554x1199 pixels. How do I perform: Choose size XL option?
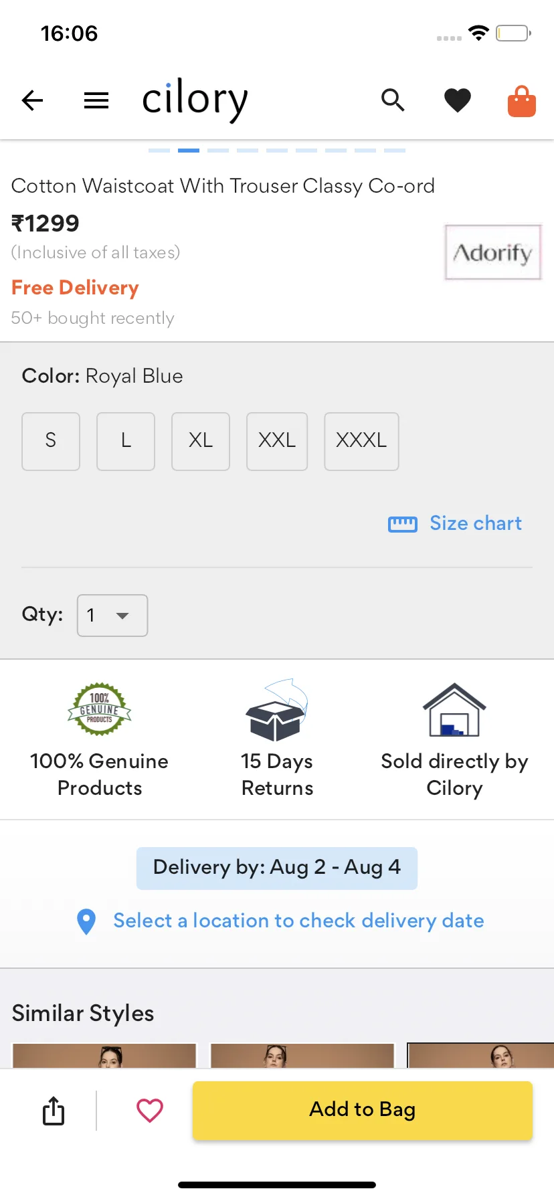click(x=201, y=441)
